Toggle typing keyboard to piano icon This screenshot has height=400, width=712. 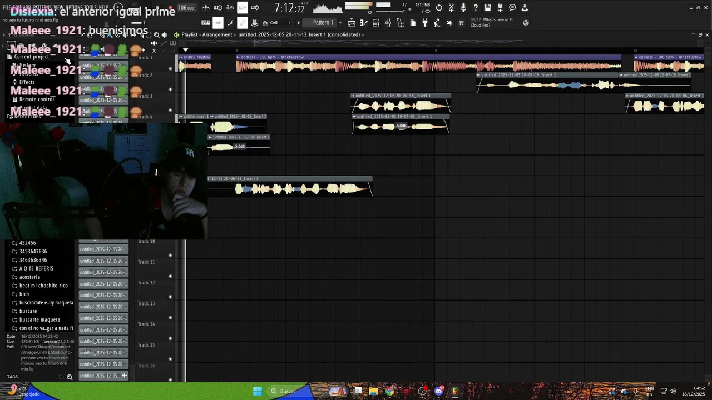click(206, 23)
